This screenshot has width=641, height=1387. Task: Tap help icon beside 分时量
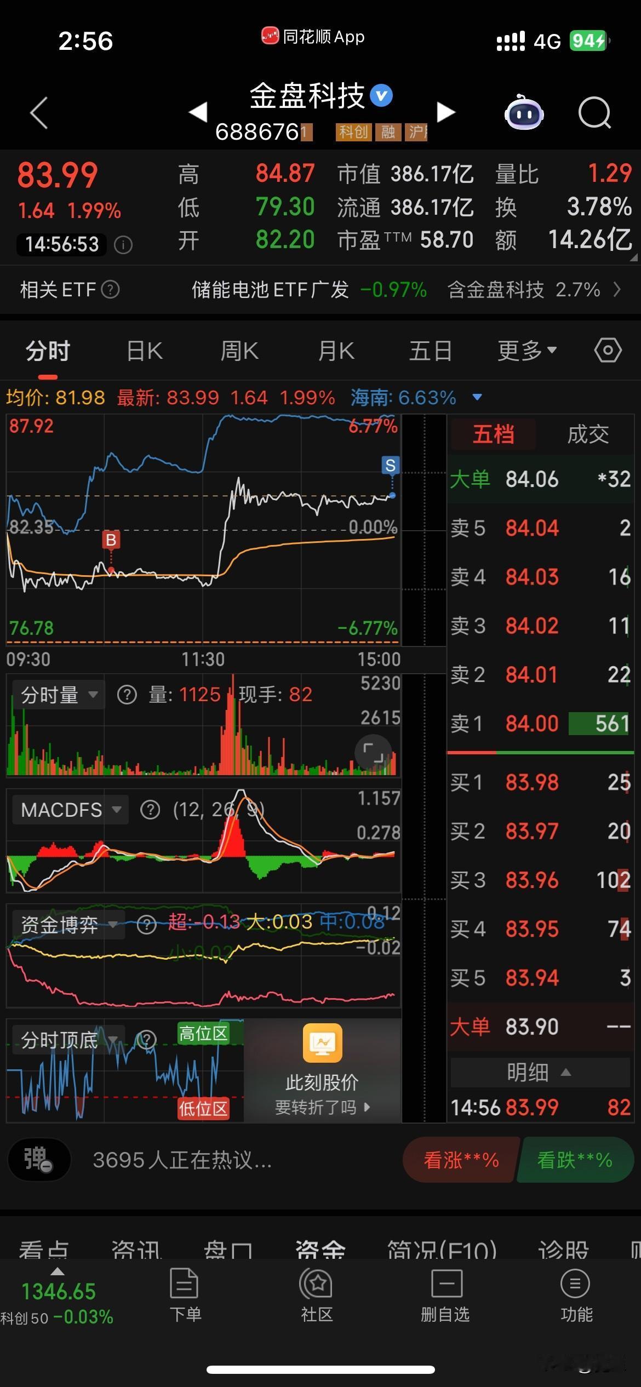point(127,695)
